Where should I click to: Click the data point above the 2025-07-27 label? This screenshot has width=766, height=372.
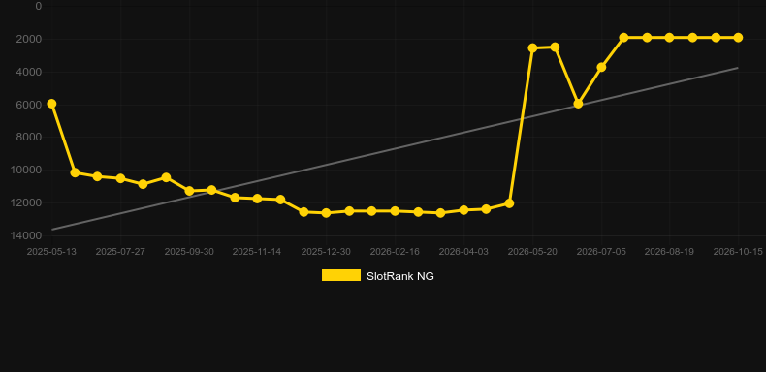pos(120,178)
